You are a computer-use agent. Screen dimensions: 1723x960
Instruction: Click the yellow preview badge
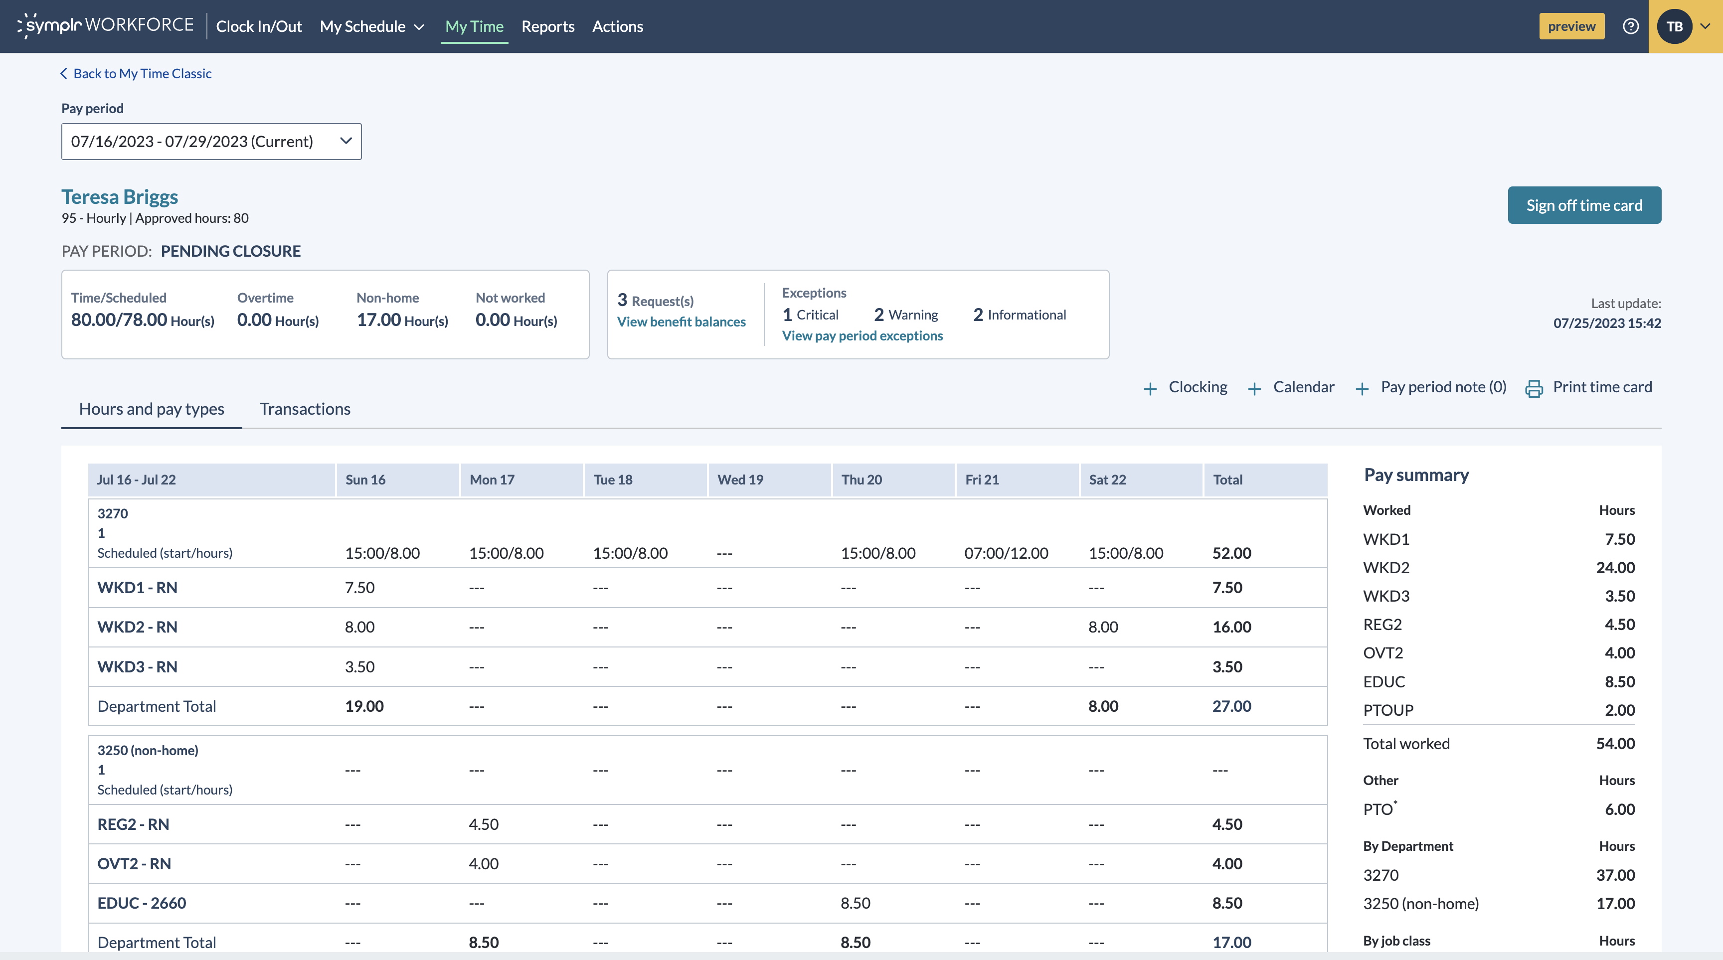coord(1571,26)
